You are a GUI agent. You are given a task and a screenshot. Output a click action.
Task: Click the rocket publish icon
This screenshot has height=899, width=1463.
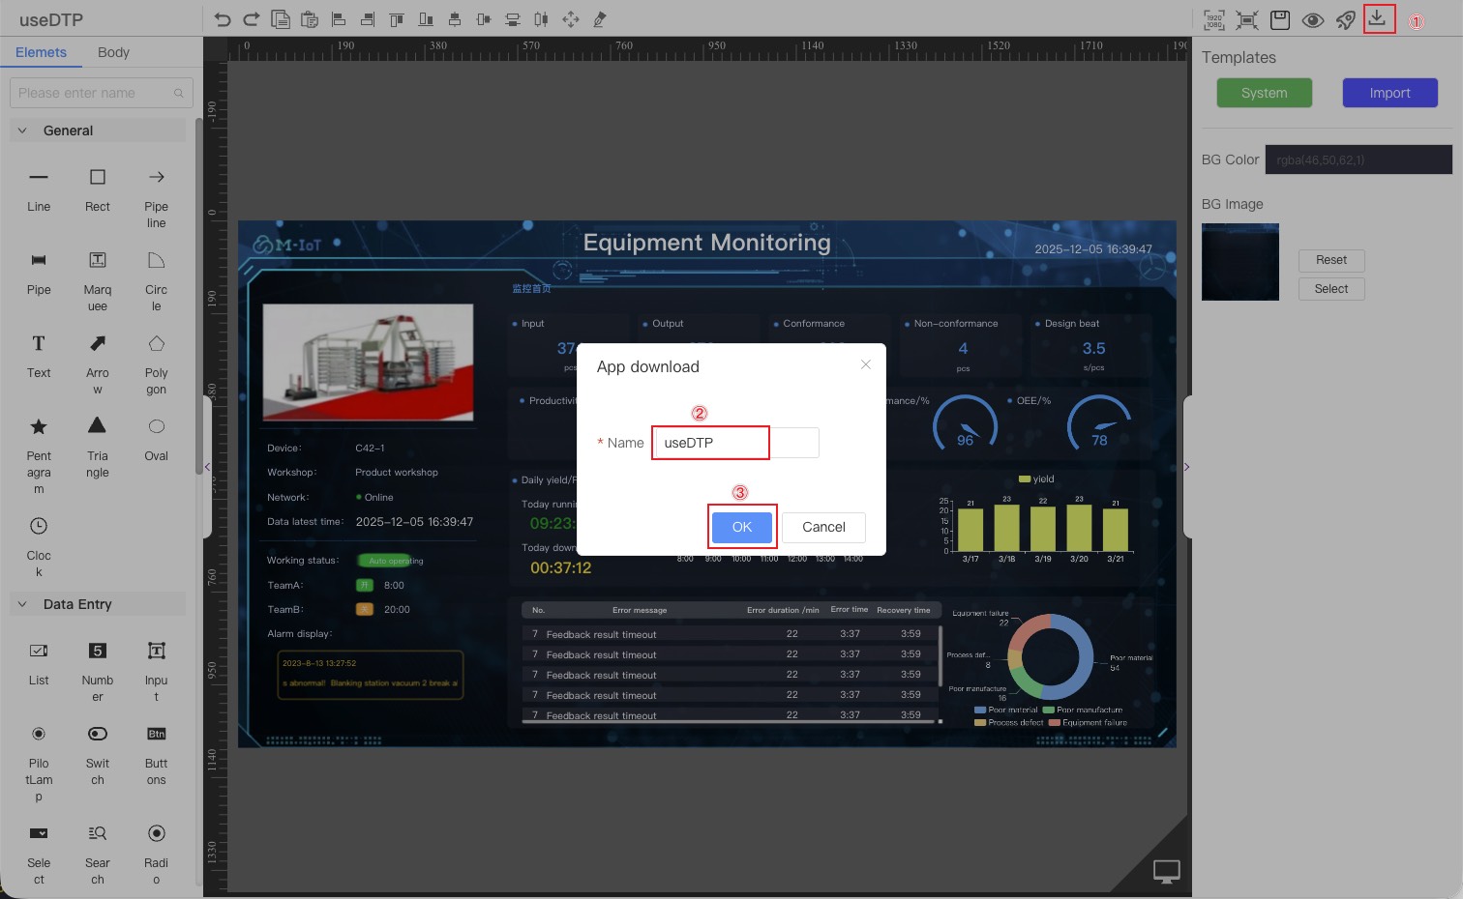tap(1346, 19)
